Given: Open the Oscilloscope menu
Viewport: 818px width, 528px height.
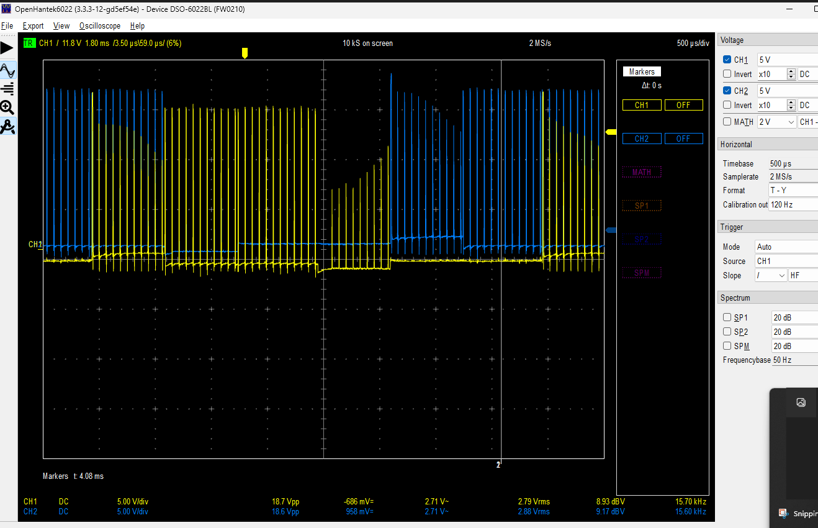Looking at the screenshot, I should [99, 25].
